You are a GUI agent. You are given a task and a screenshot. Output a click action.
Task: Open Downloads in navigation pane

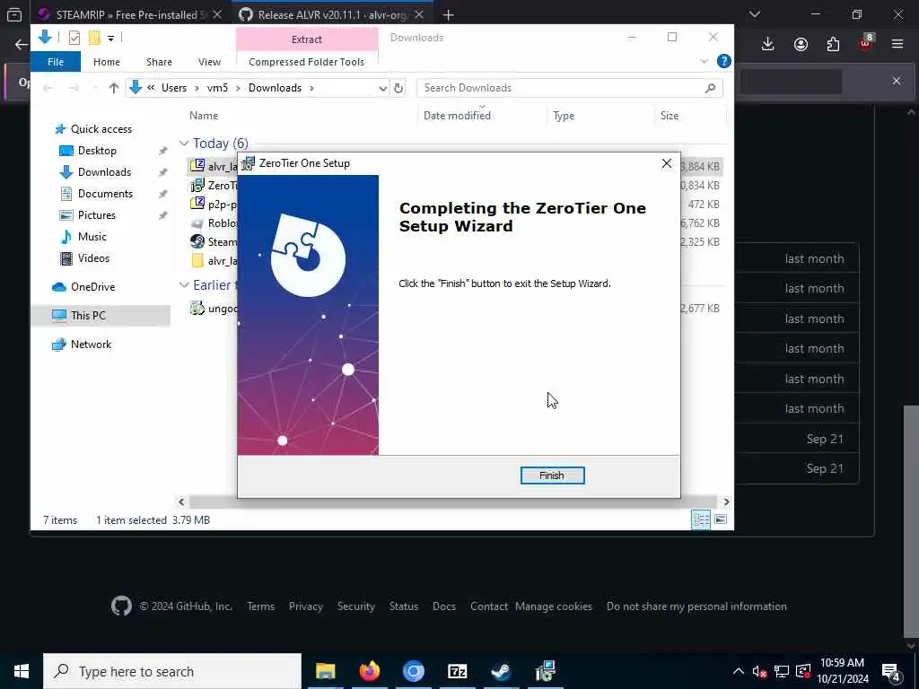coord(104,172)
